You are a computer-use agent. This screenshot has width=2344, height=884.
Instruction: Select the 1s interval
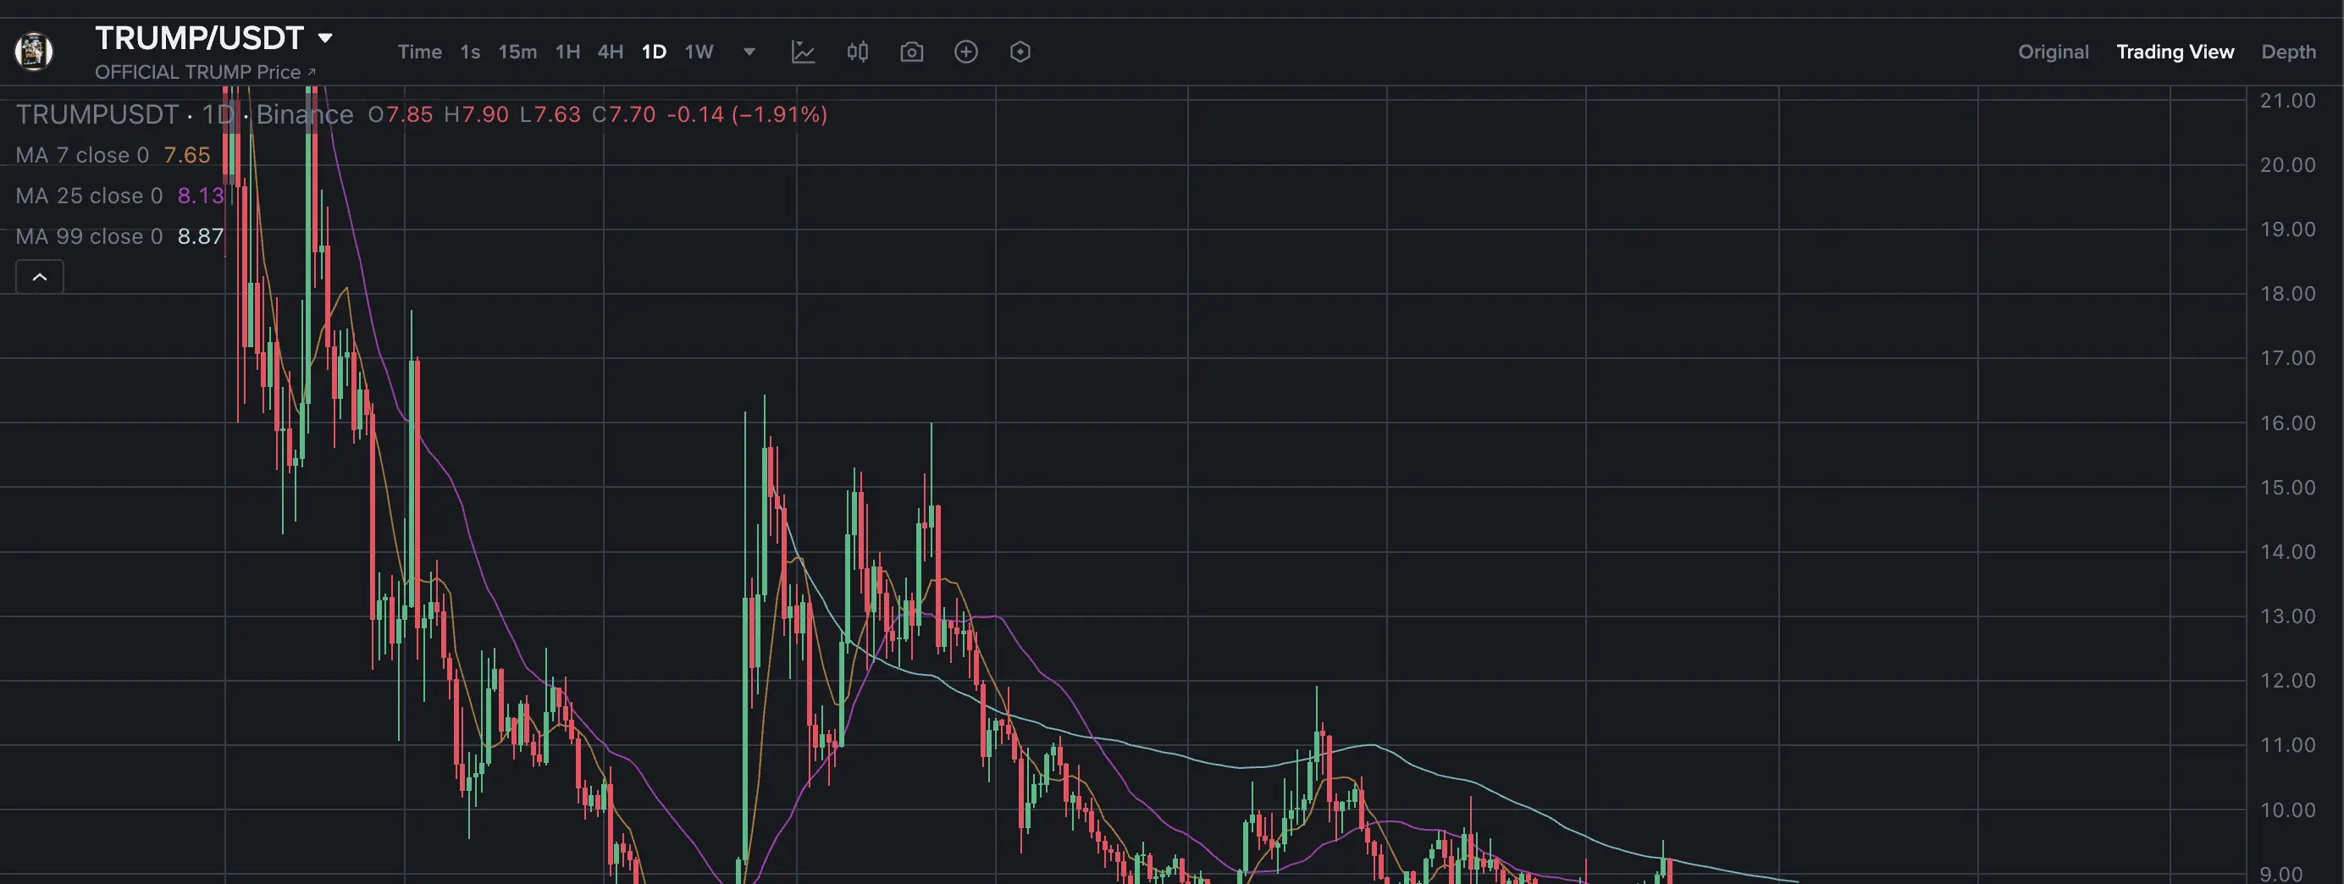pyautogui.click(x=469, y=52)
